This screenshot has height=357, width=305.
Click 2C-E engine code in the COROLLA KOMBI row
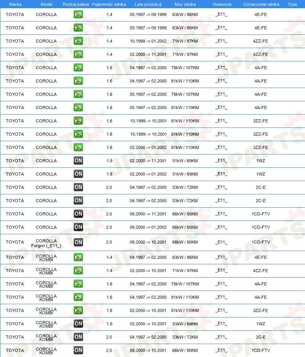[x=261, y=337]
